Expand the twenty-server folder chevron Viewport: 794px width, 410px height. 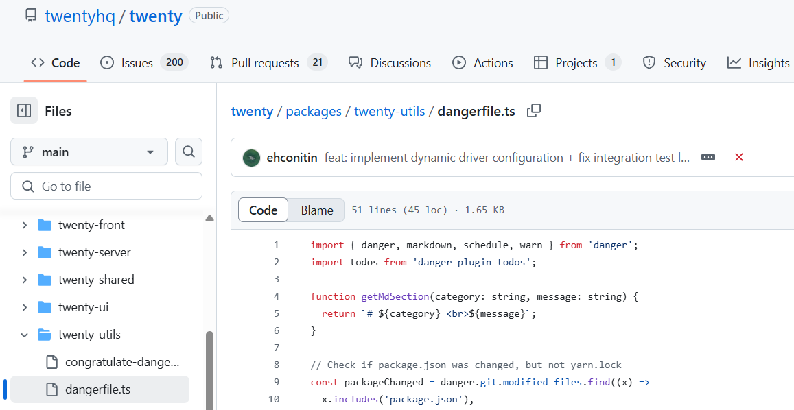pyautogui.click(x=24, y=252)
